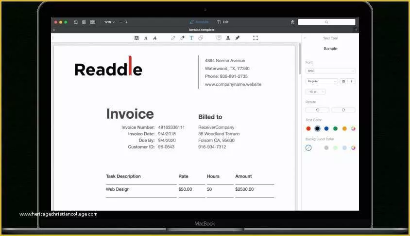Toggle the sidebar view icon
This screenshot has height=236, width=410.
point(76,22)
